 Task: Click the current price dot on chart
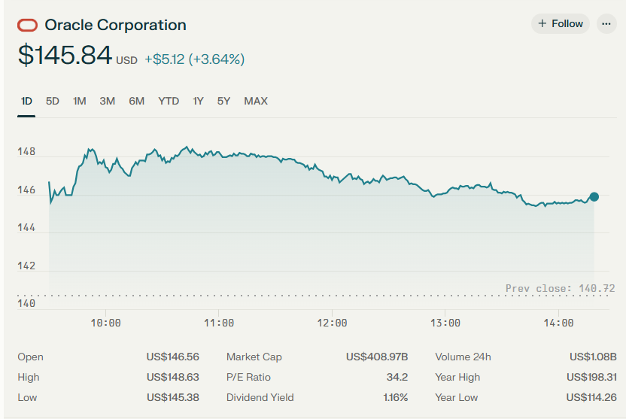[594, 197]
